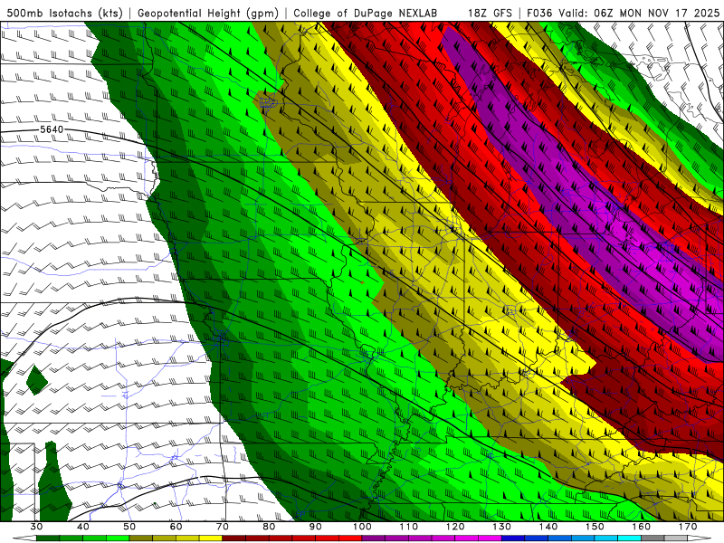Click the 150 value on the color scale
724x543 pixels.
595,527
